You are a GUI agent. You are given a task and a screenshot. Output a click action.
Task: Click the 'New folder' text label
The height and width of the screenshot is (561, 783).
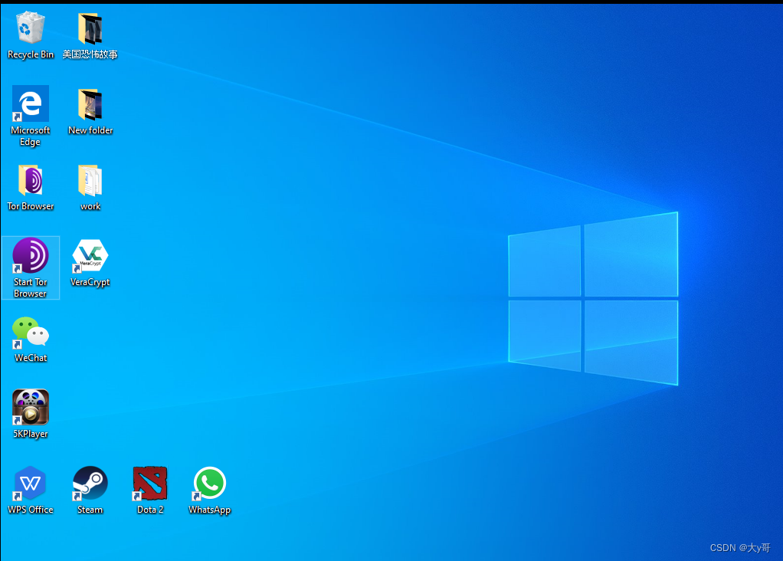(x=90, y=130)
